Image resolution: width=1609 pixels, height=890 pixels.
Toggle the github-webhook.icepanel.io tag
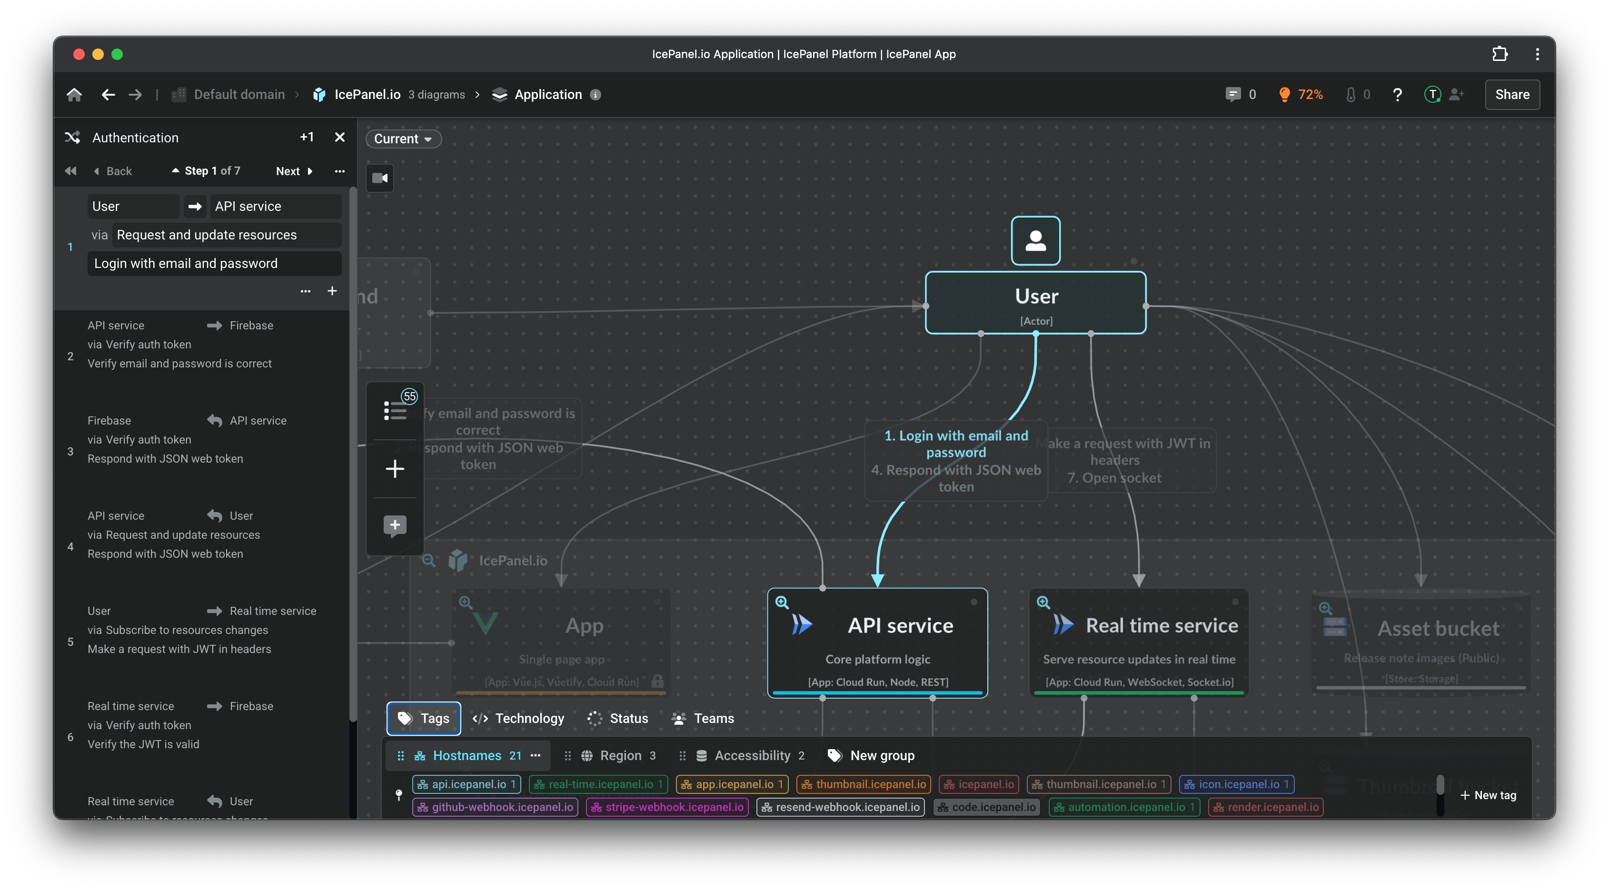(496, 807)
